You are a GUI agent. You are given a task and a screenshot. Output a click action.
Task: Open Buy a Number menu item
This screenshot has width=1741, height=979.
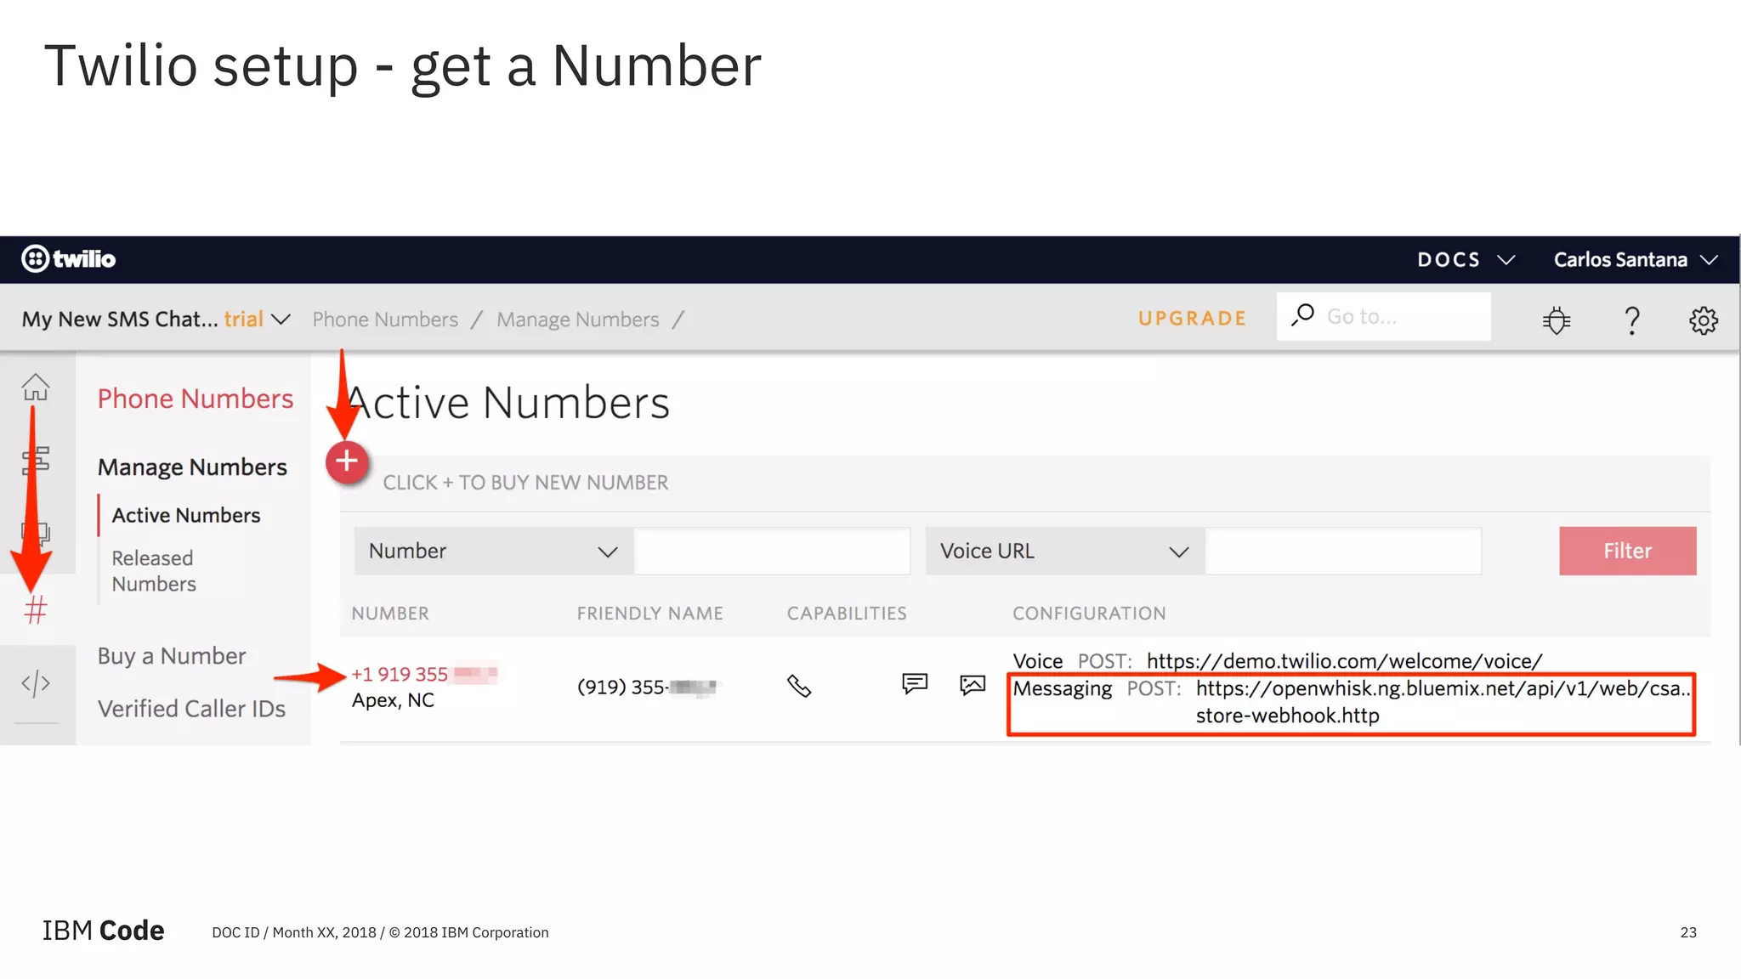[x=172, y=655]
